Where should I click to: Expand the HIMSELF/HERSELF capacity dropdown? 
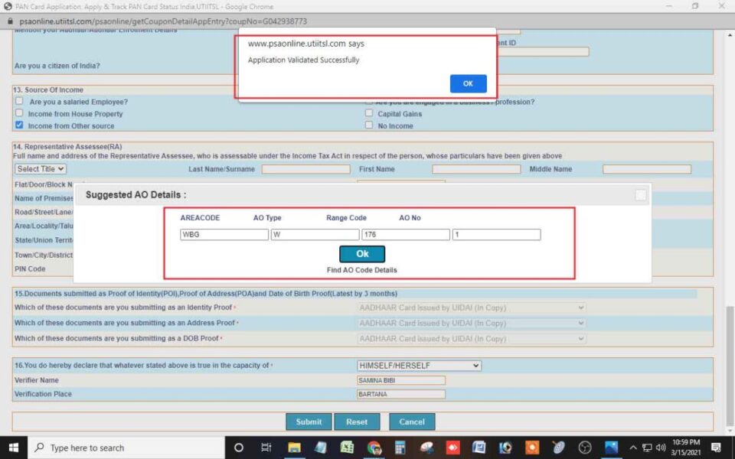point(419,366)
